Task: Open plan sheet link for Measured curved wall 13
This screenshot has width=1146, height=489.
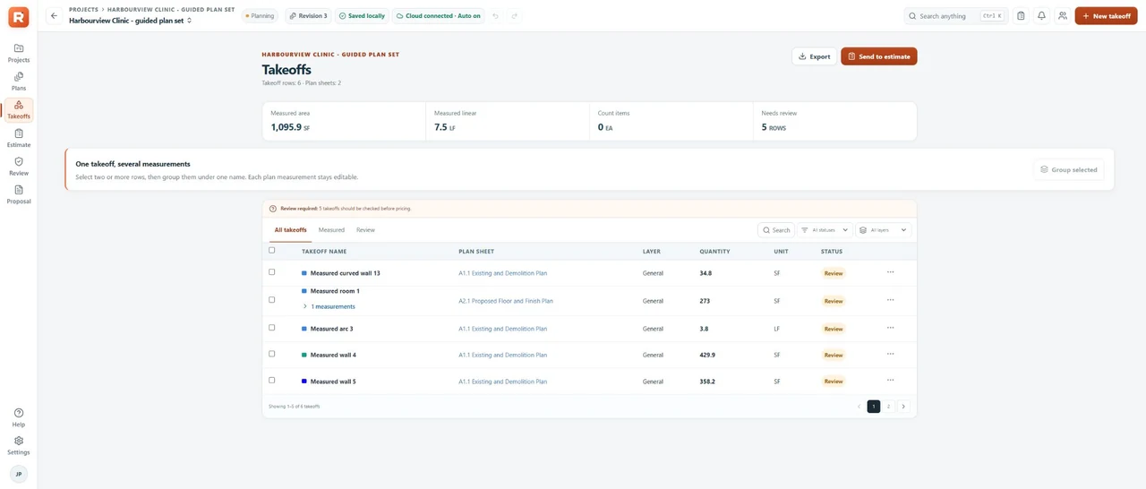Action: [503, 273]
